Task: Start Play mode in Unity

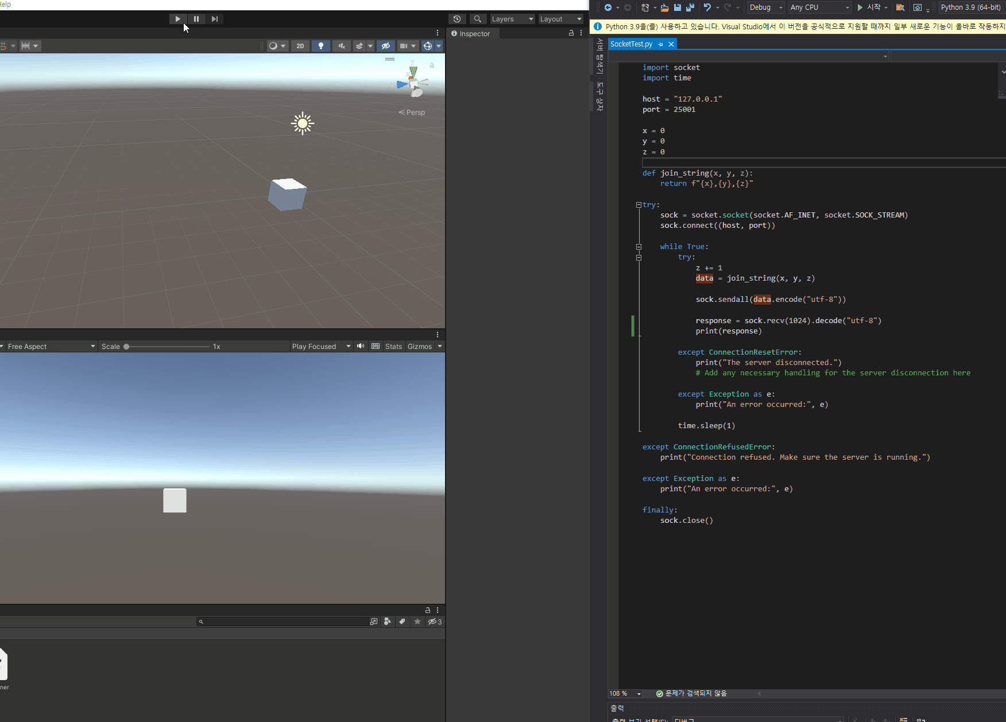Action: pos(178,19)
